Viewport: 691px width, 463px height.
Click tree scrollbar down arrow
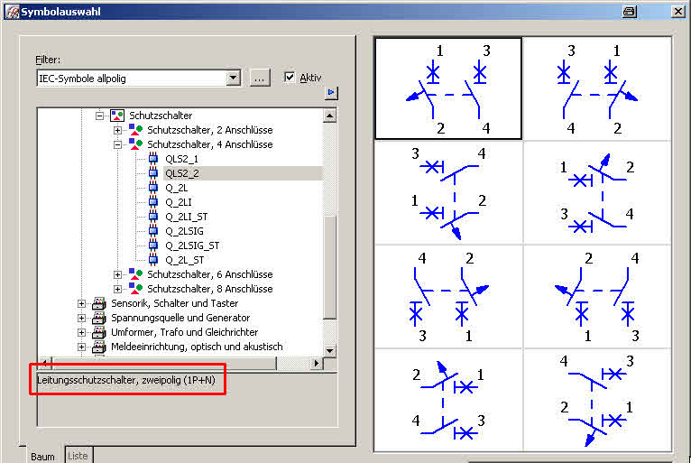(x=329, y=350)
